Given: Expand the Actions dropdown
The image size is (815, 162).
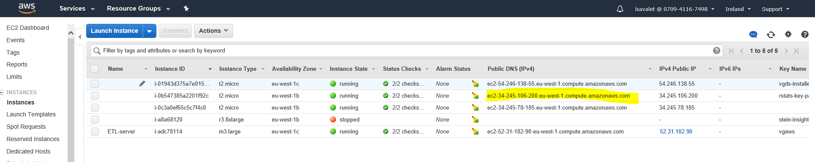Looking at the screenshot, I should click(x=213, y=31).
